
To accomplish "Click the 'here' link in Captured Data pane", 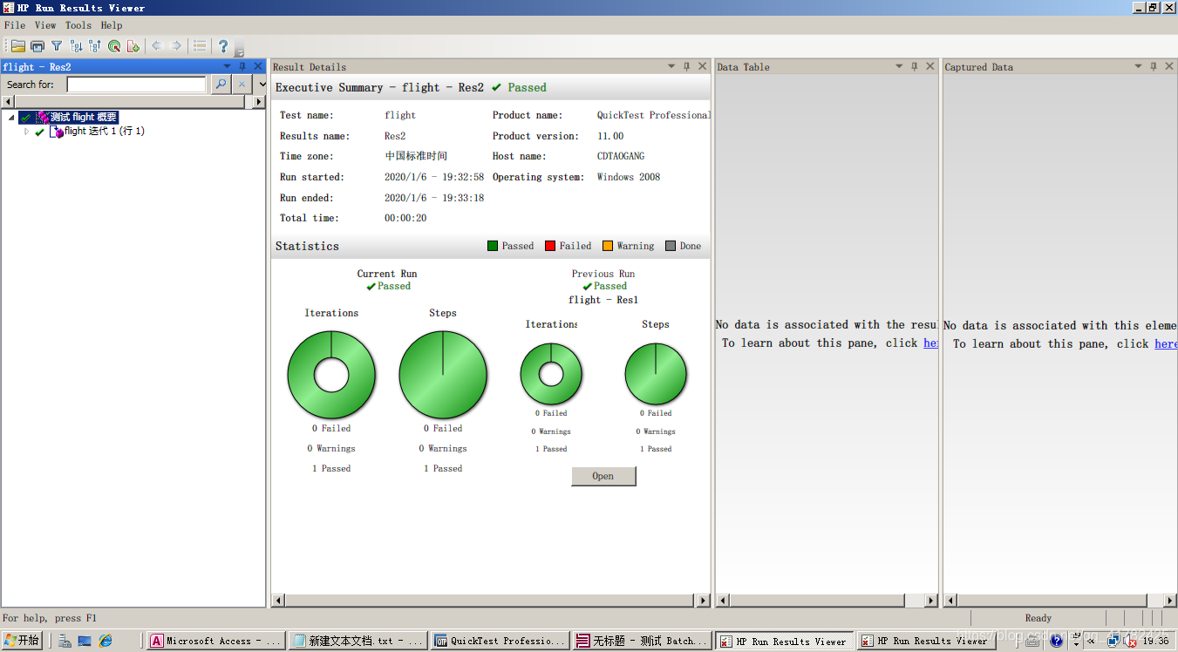I will 1166,343.
